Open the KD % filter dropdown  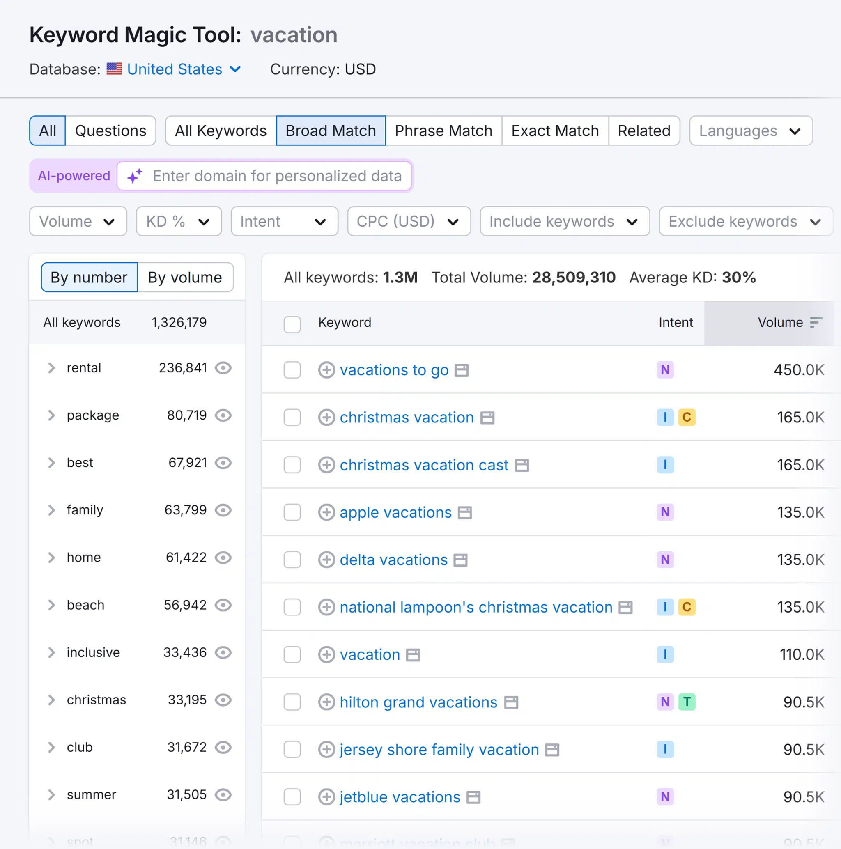click(179, 221)
